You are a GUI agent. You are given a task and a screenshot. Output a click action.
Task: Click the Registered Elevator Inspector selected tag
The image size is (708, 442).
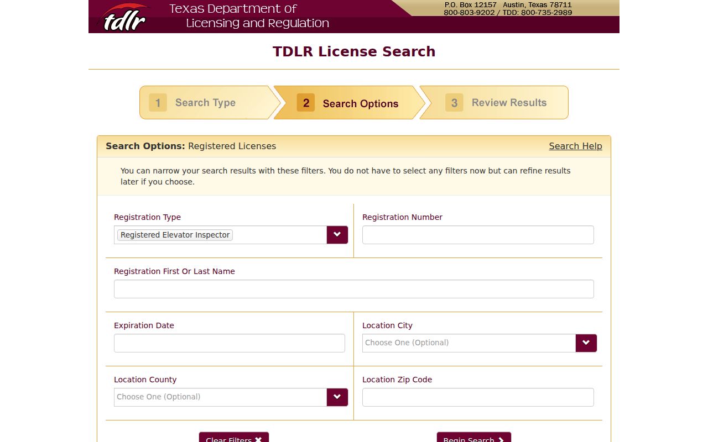175,235
